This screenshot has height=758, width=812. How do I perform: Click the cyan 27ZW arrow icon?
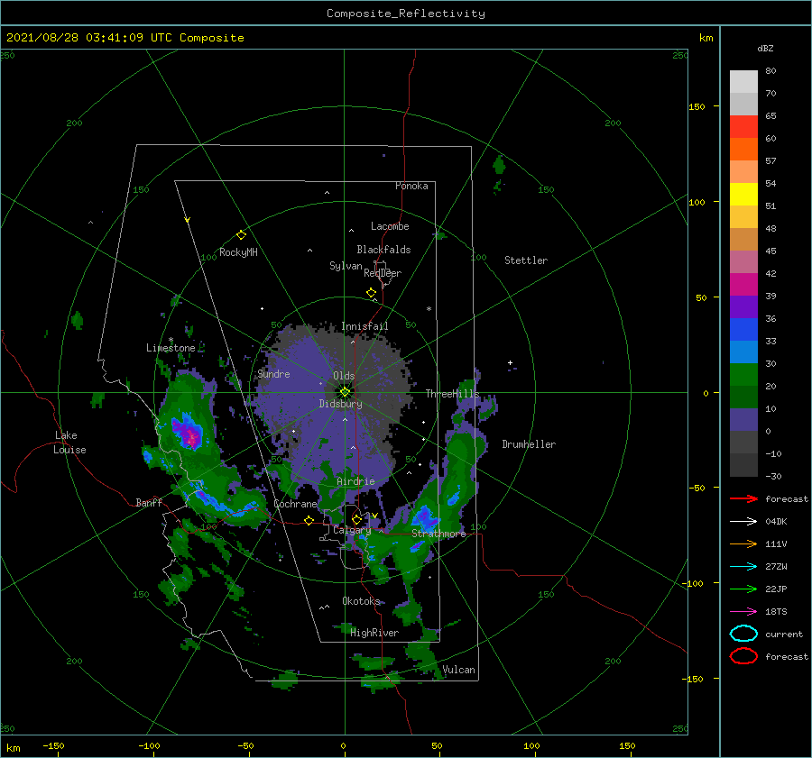click(x=743, y=567)
